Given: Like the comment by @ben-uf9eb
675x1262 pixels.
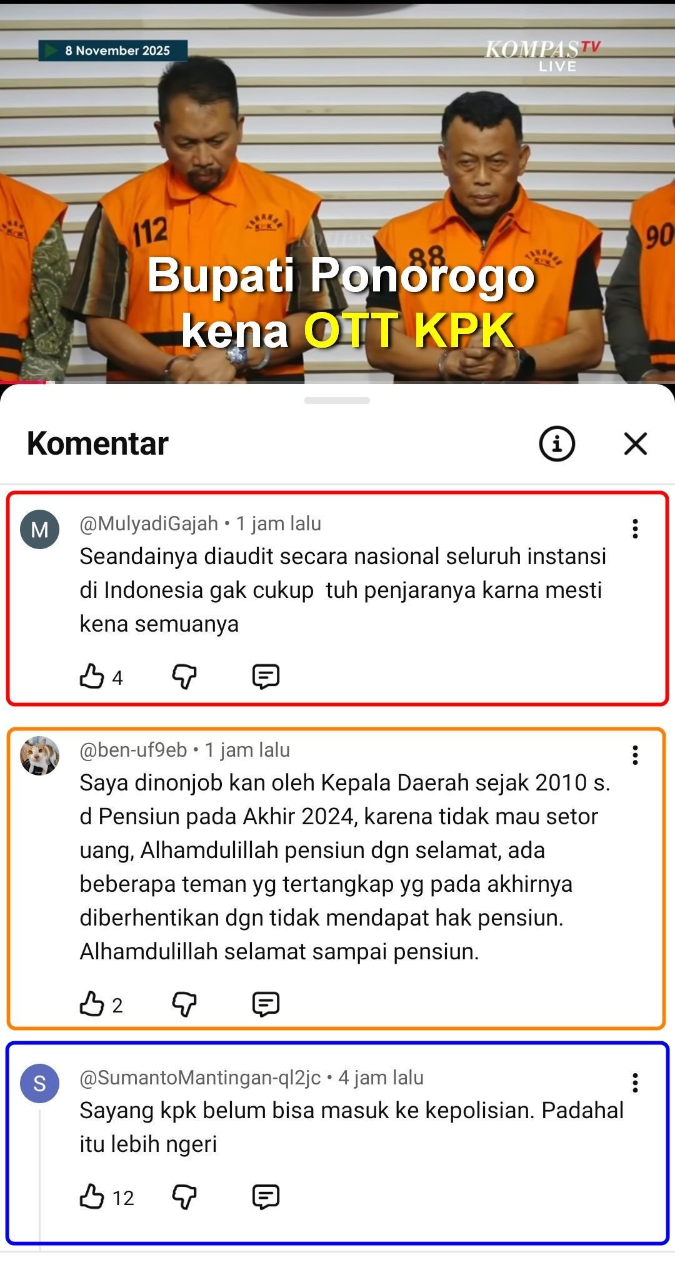Looking at the screenshot, I should click(x=92, y=1004).
